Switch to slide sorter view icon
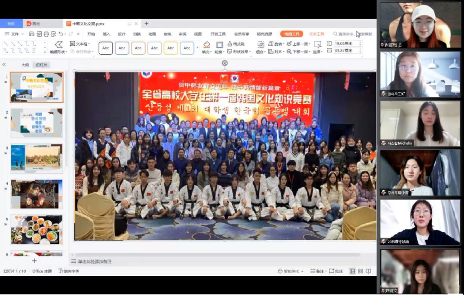 [x=361, y=271]
